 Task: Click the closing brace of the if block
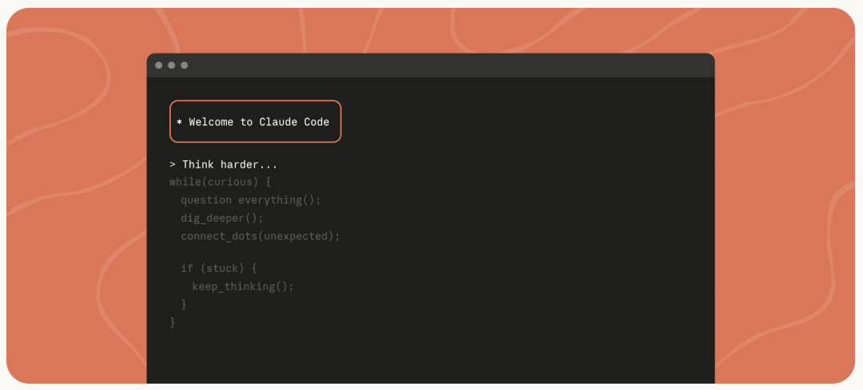pos(184,304)
